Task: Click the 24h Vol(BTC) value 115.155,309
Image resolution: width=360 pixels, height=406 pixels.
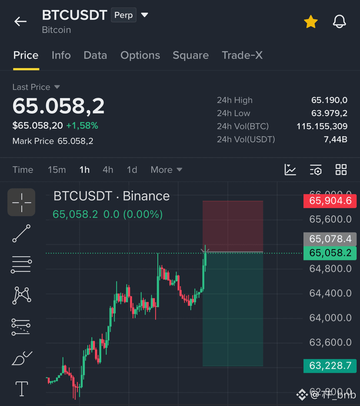Action: point(322,126)
